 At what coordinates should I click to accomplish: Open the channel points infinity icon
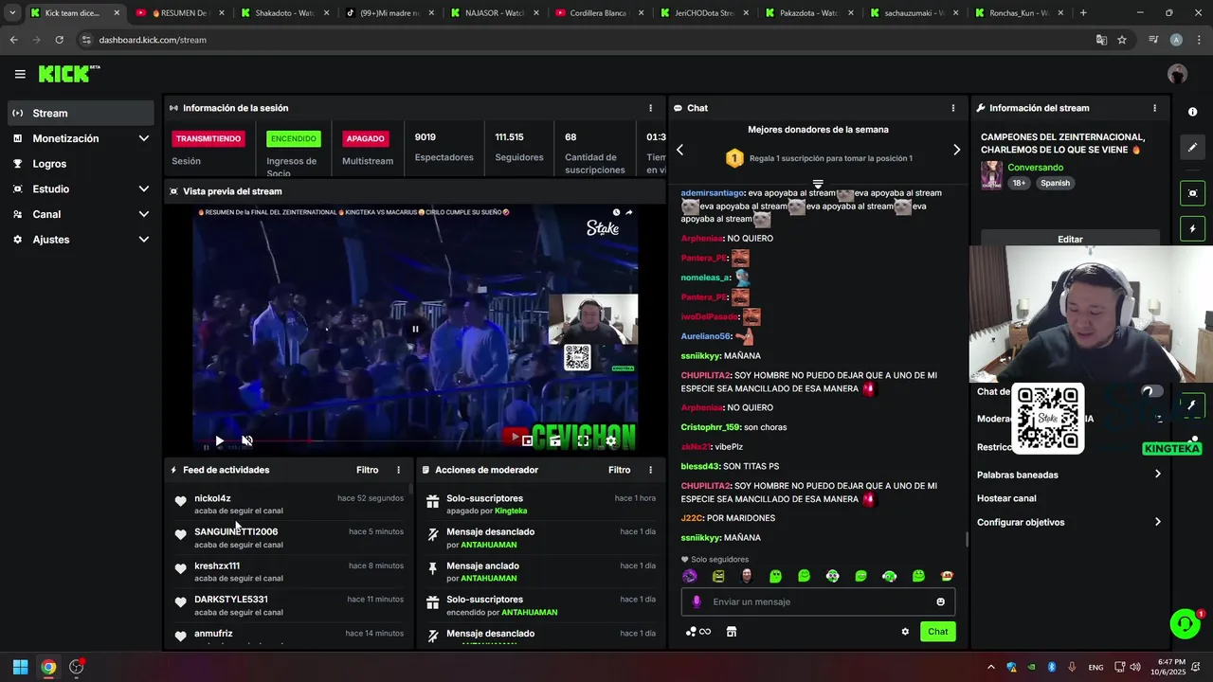[698, 632]
